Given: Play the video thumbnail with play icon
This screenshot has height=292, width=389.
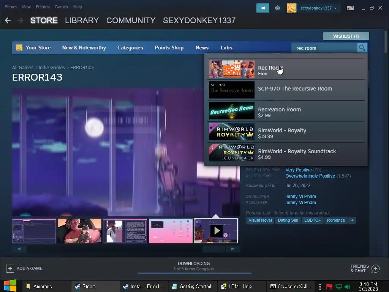Looking at the screenshot, I should tap(216, 231).
